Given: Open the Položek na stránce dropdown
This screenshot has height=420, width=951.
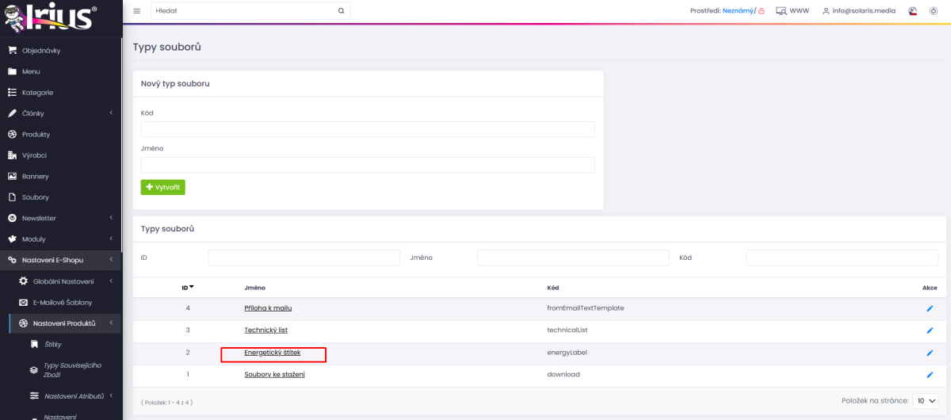Looking at the screenshot, I should point(926,401).
